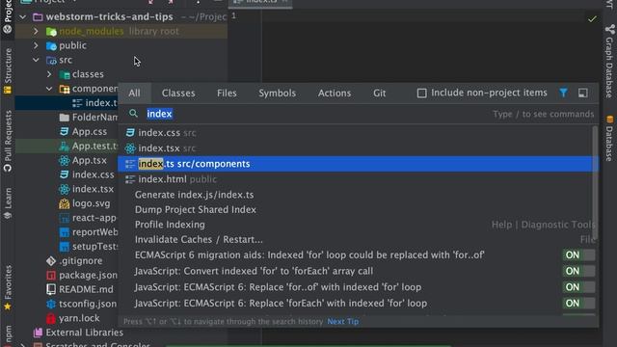Click the logo.svg file icon
617x347 pixels.
coord(64,203)
